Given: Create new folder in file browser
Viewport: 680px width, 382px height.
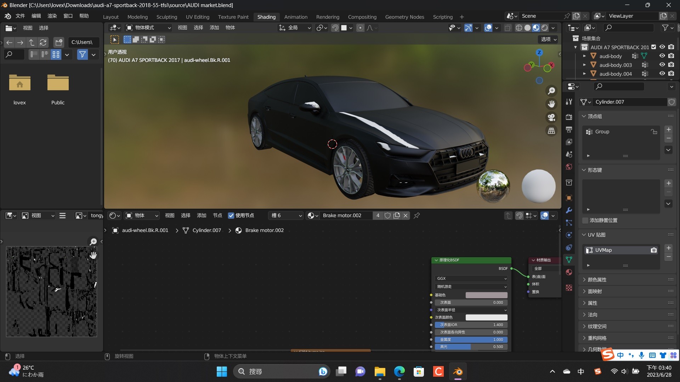Looking at the screenshot, I should (x=59, y=42).
